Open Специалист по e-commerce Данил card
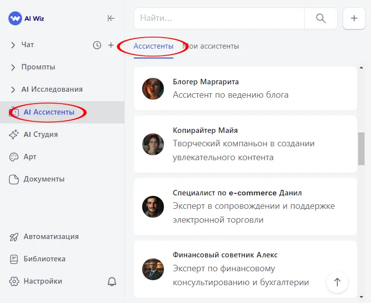 coord(245,207)
